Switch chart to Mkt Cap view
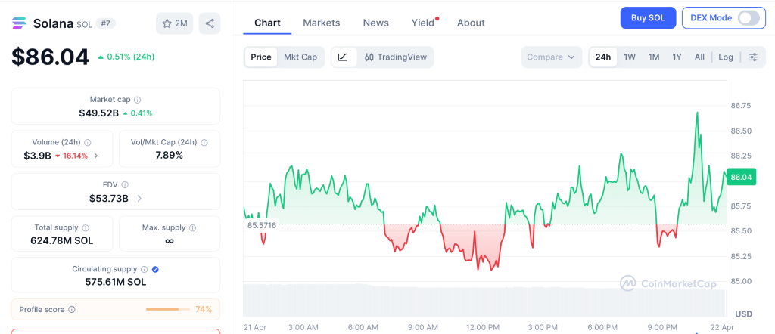Image resolution: width=775 pixels, height=334 pixels. [300, 57]
